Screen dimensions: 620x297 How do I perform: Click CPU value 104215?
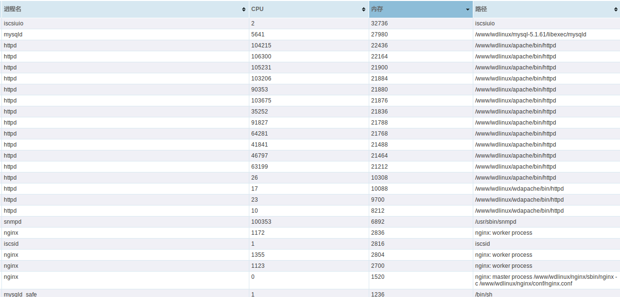coord(261,46)
